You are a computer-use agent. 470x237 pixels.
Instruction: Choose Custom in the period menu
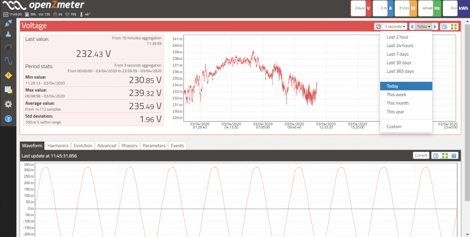(406, 126)
